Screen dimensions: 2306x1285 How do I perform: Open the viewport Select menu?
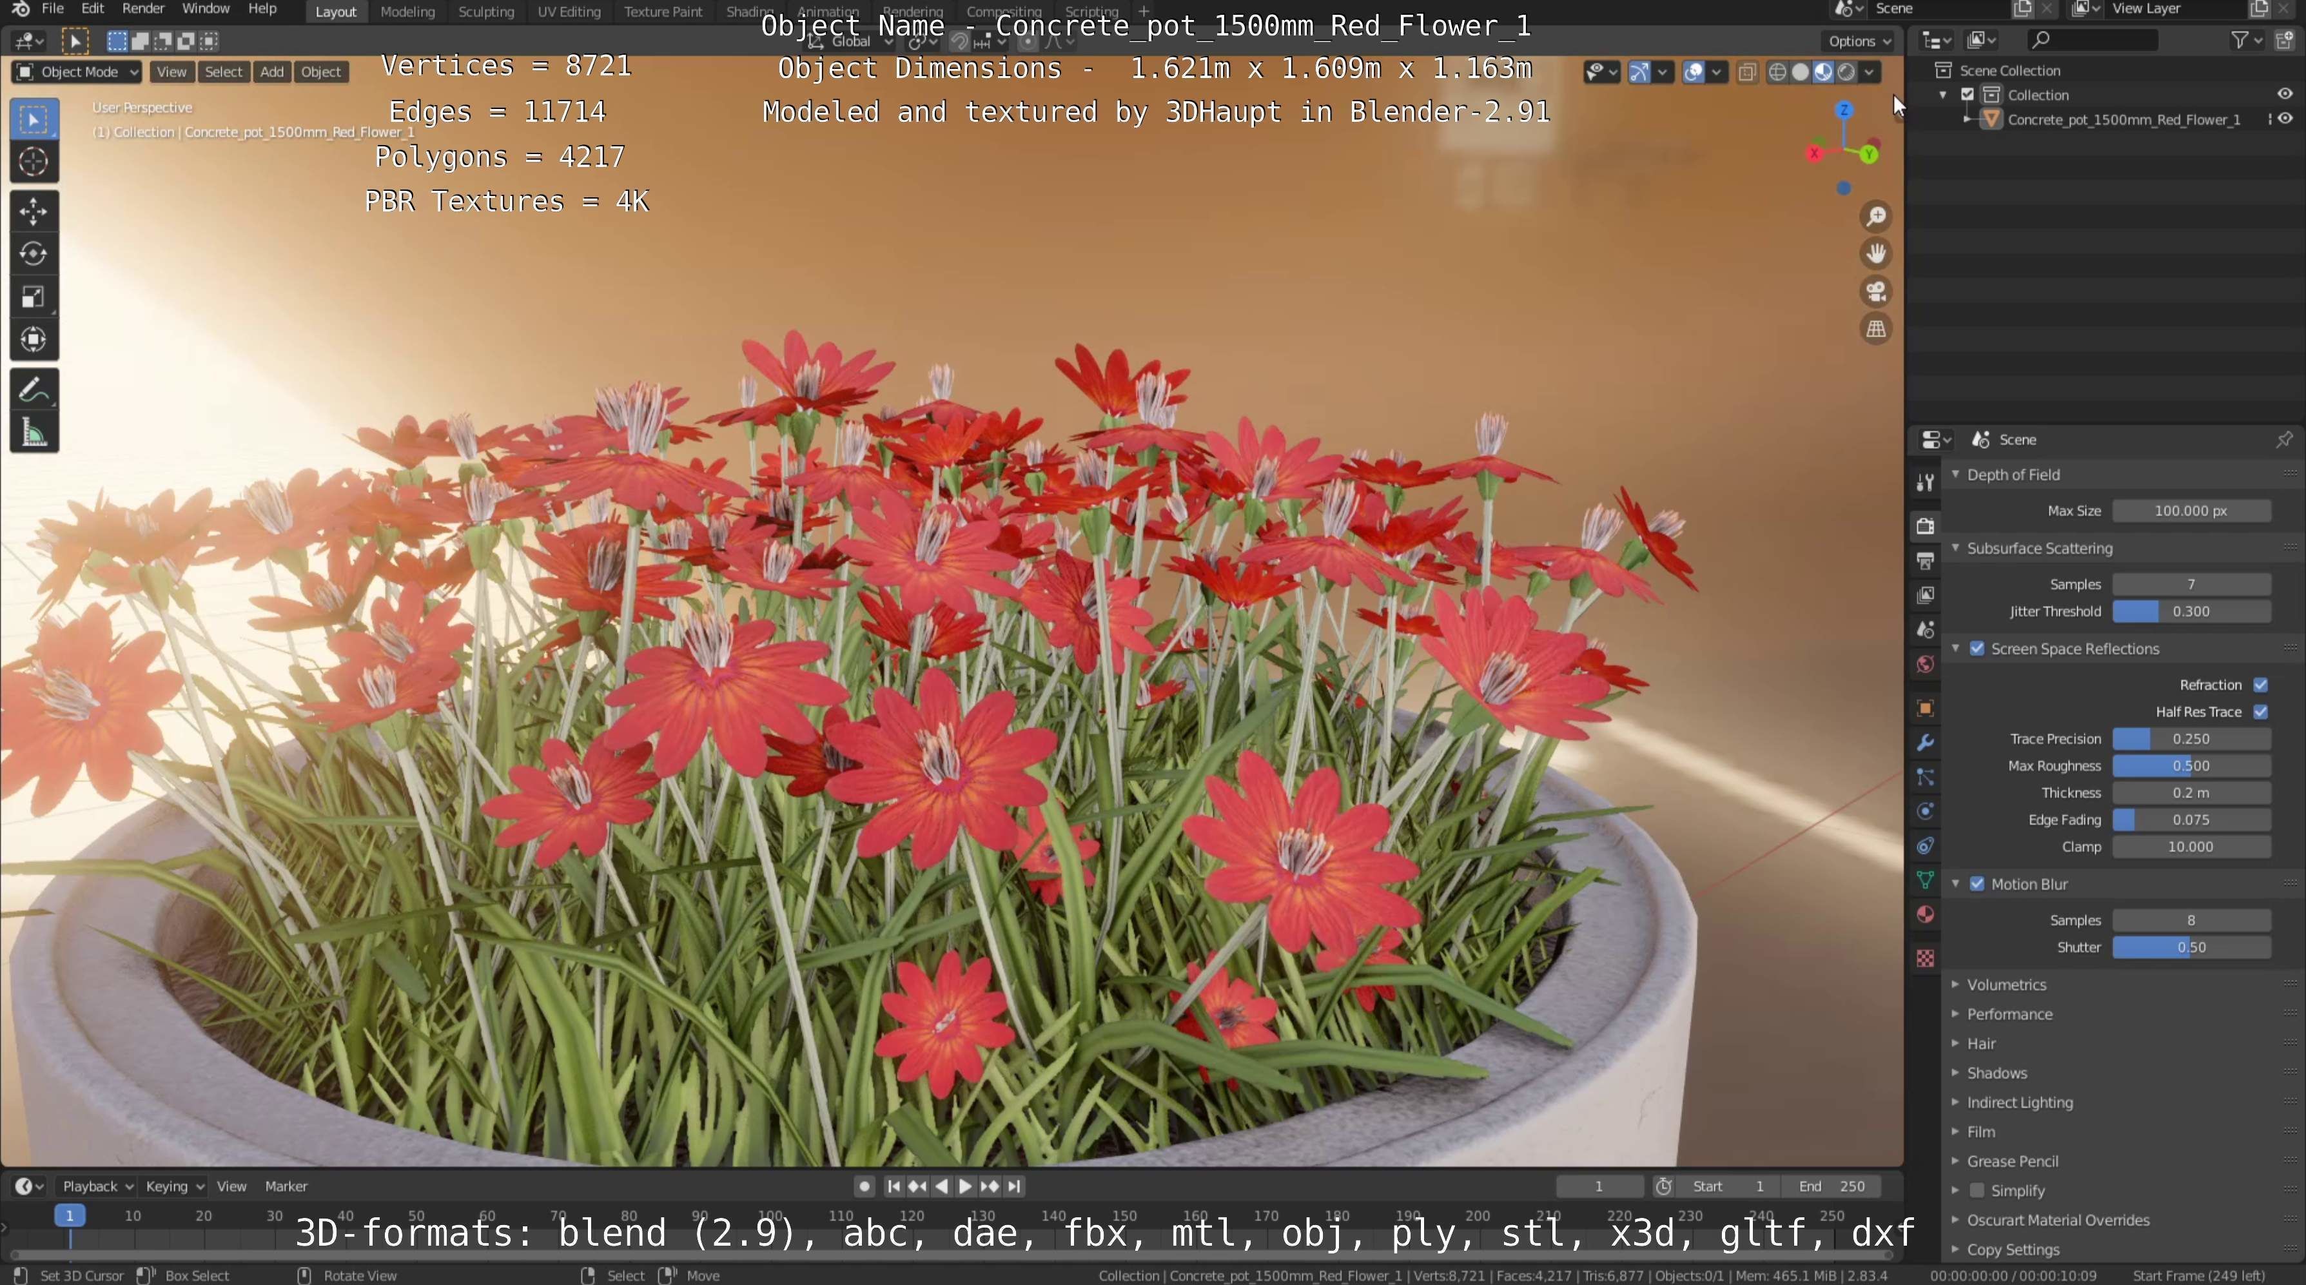coord(223,72)
